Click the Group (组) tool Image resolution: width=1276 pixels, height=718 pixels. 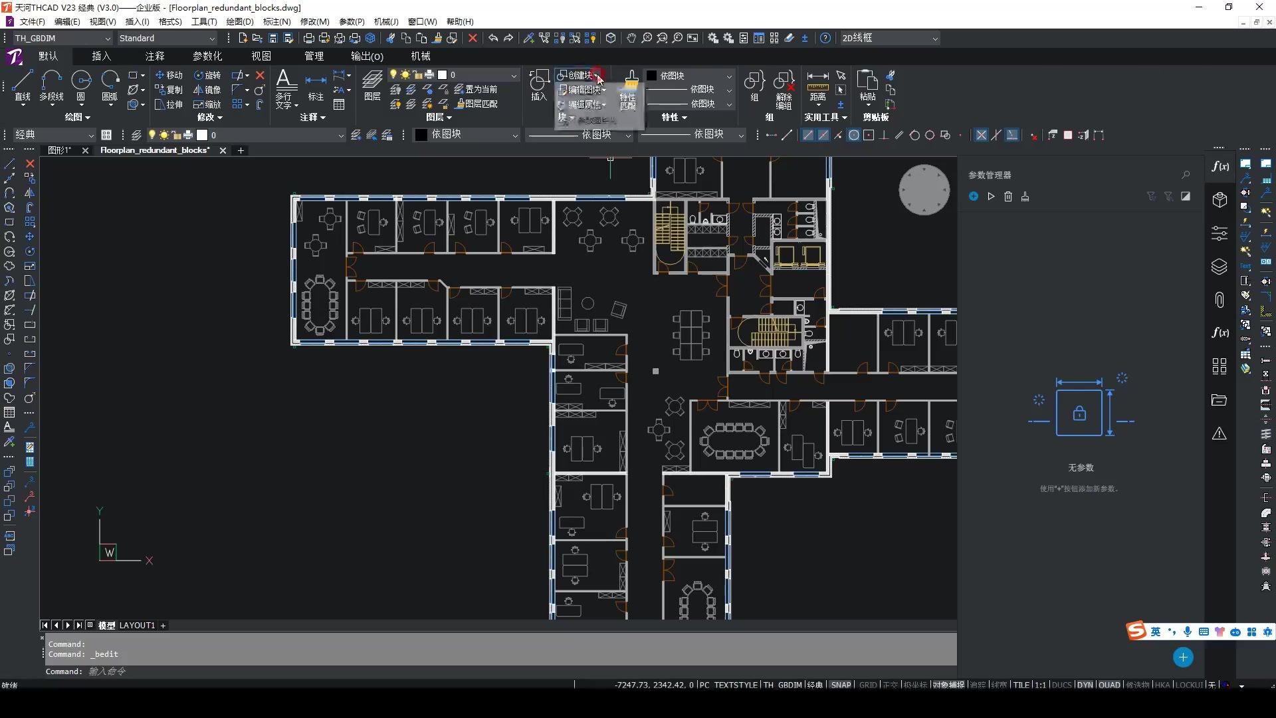754,85
